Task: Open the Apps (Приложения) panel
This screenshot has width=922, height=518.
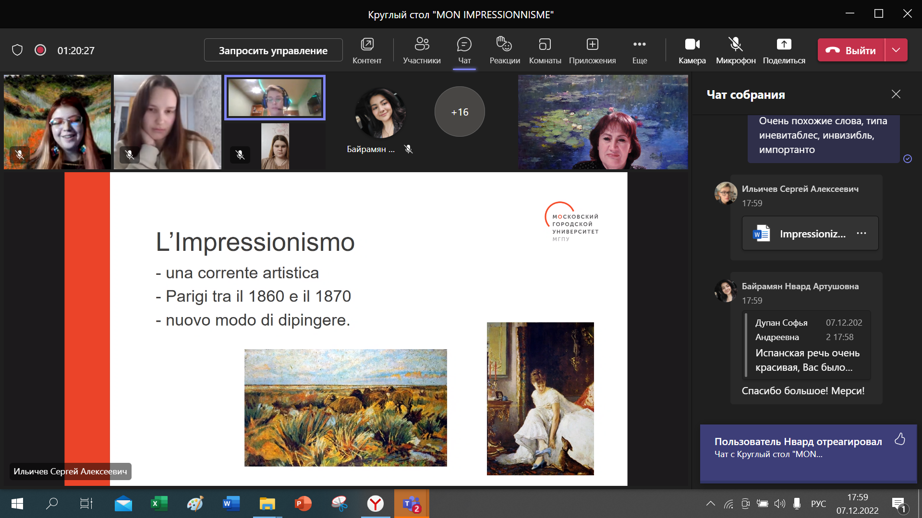Action: (592, 50)
